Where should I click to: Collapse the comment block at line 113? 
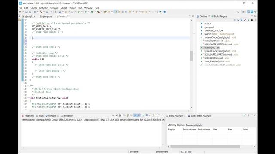coord(28,86)
